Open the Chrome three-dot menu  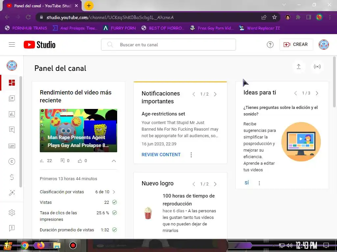330,17
